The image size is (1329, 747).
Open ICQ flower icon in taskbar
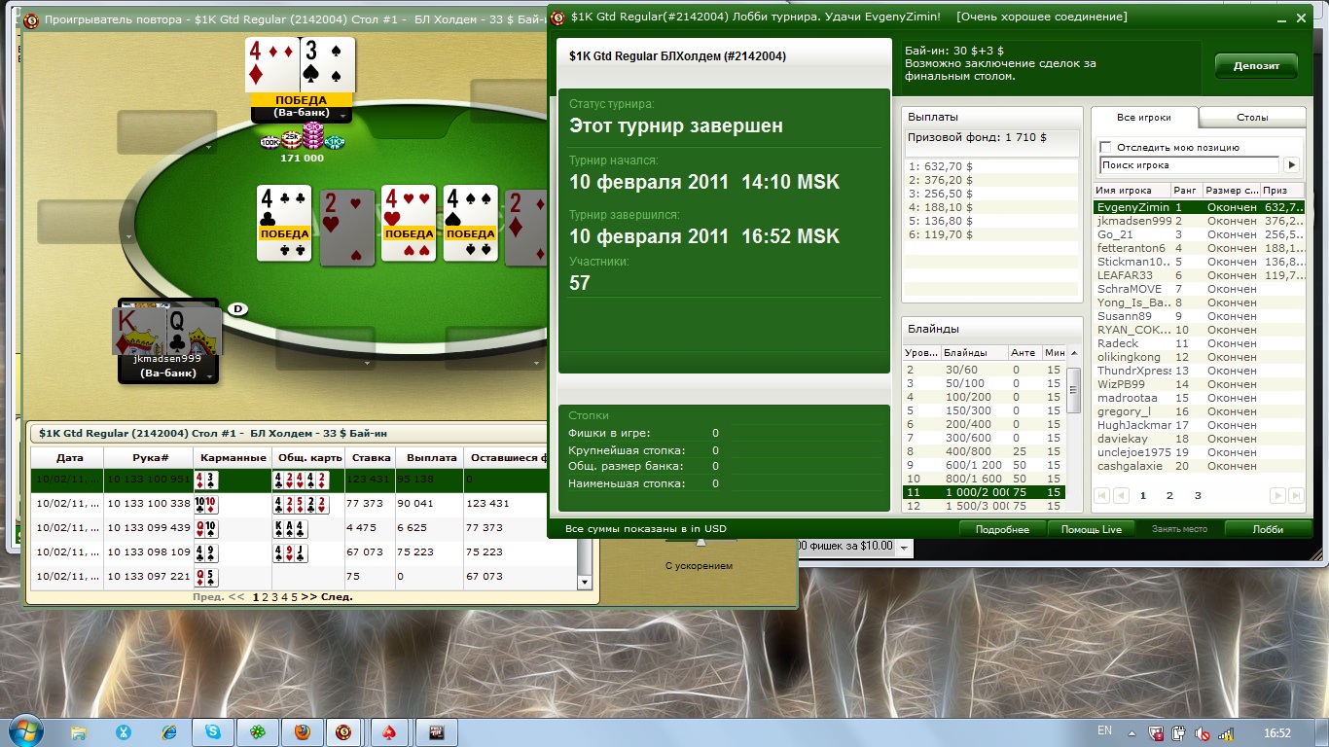point(257,732)
